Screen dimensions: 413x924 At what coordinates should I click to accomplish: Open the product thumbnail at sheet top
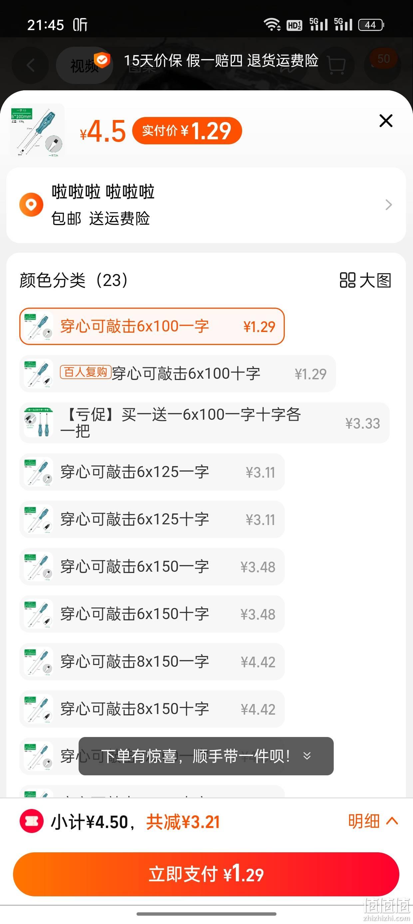point(37,131)
